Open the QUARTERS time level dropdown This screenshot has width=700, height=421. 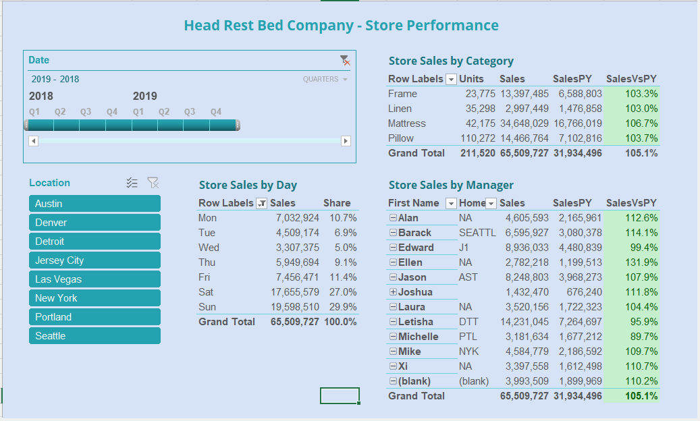[x=325, y=80]
